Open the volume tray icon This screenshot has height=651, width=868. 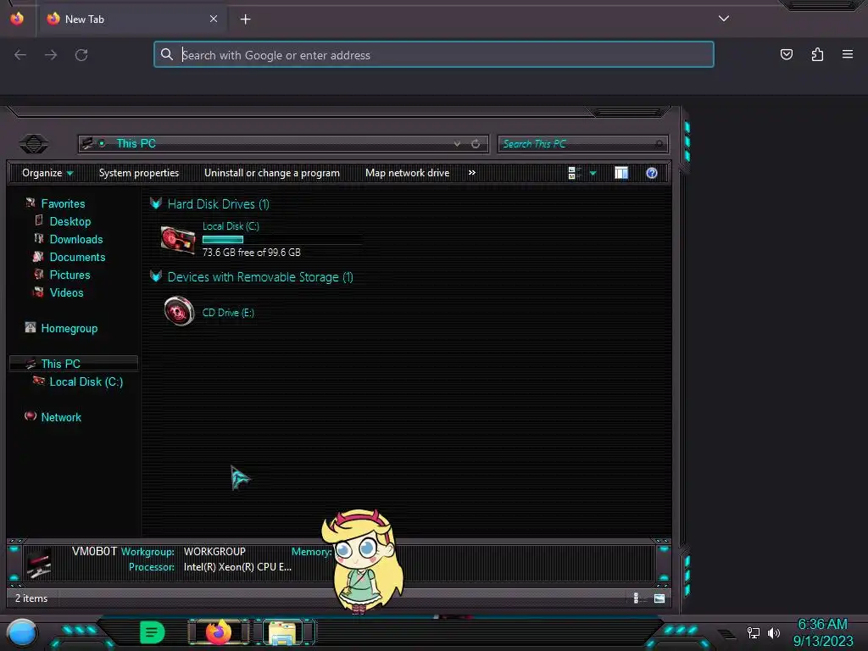point(773,632)
